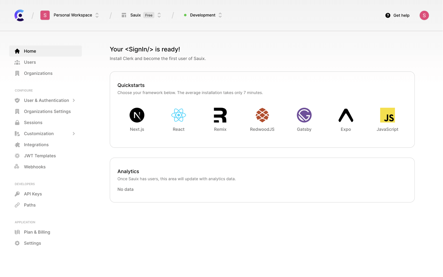Click the Home house icon
443x277 pixels.
[x=17, y=51]
